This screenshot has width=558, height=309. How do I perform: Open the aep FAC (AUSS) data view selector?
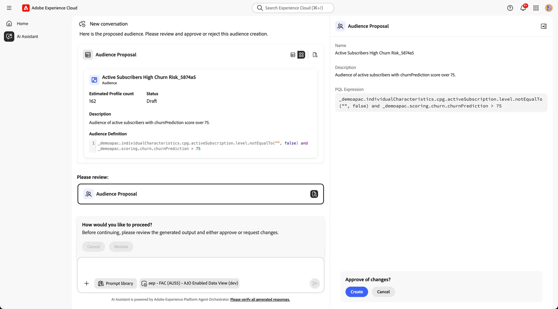pos(190,283)
